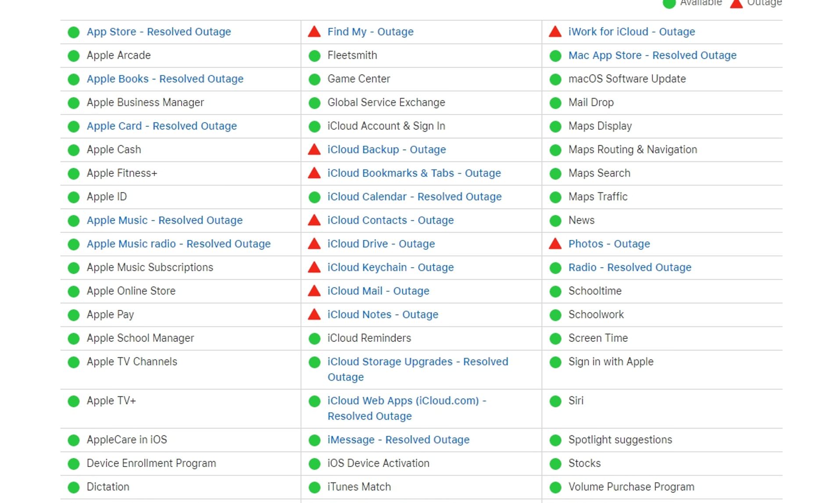The width and height of the screenshot is (837, 503).
Task: Click the red triangle beside iCloud Notes
Action: tap(314, 314)
